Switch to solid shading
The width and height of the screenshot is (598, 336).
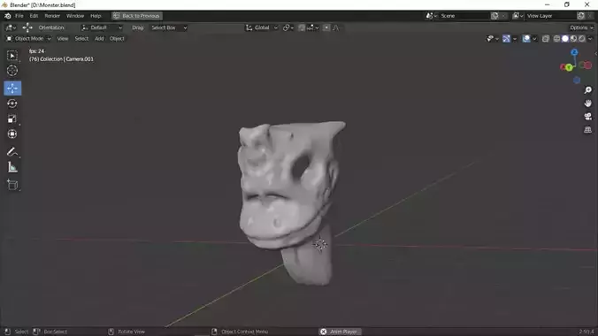pos(565,39)
